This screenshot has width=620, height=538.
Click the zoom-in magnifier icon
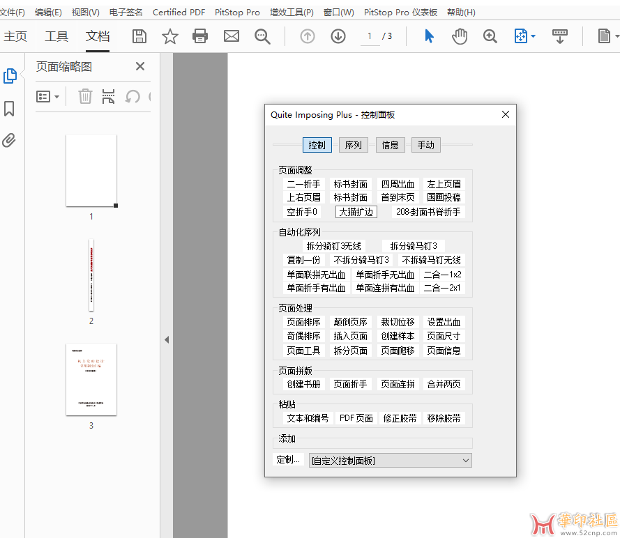(x=490, y=36)
